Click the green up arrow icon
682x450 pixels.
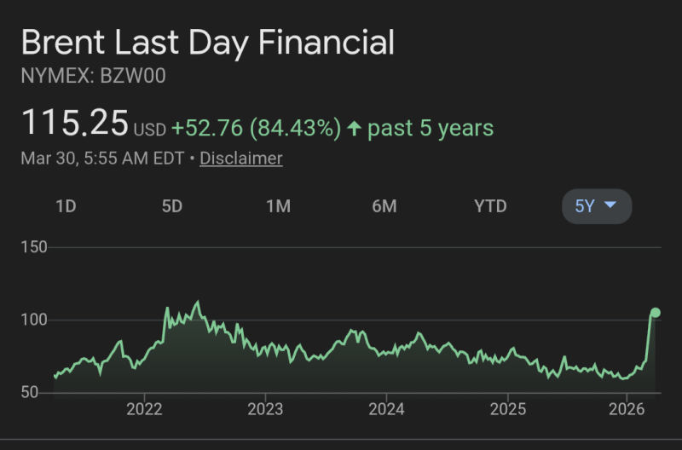coord(354,129)
